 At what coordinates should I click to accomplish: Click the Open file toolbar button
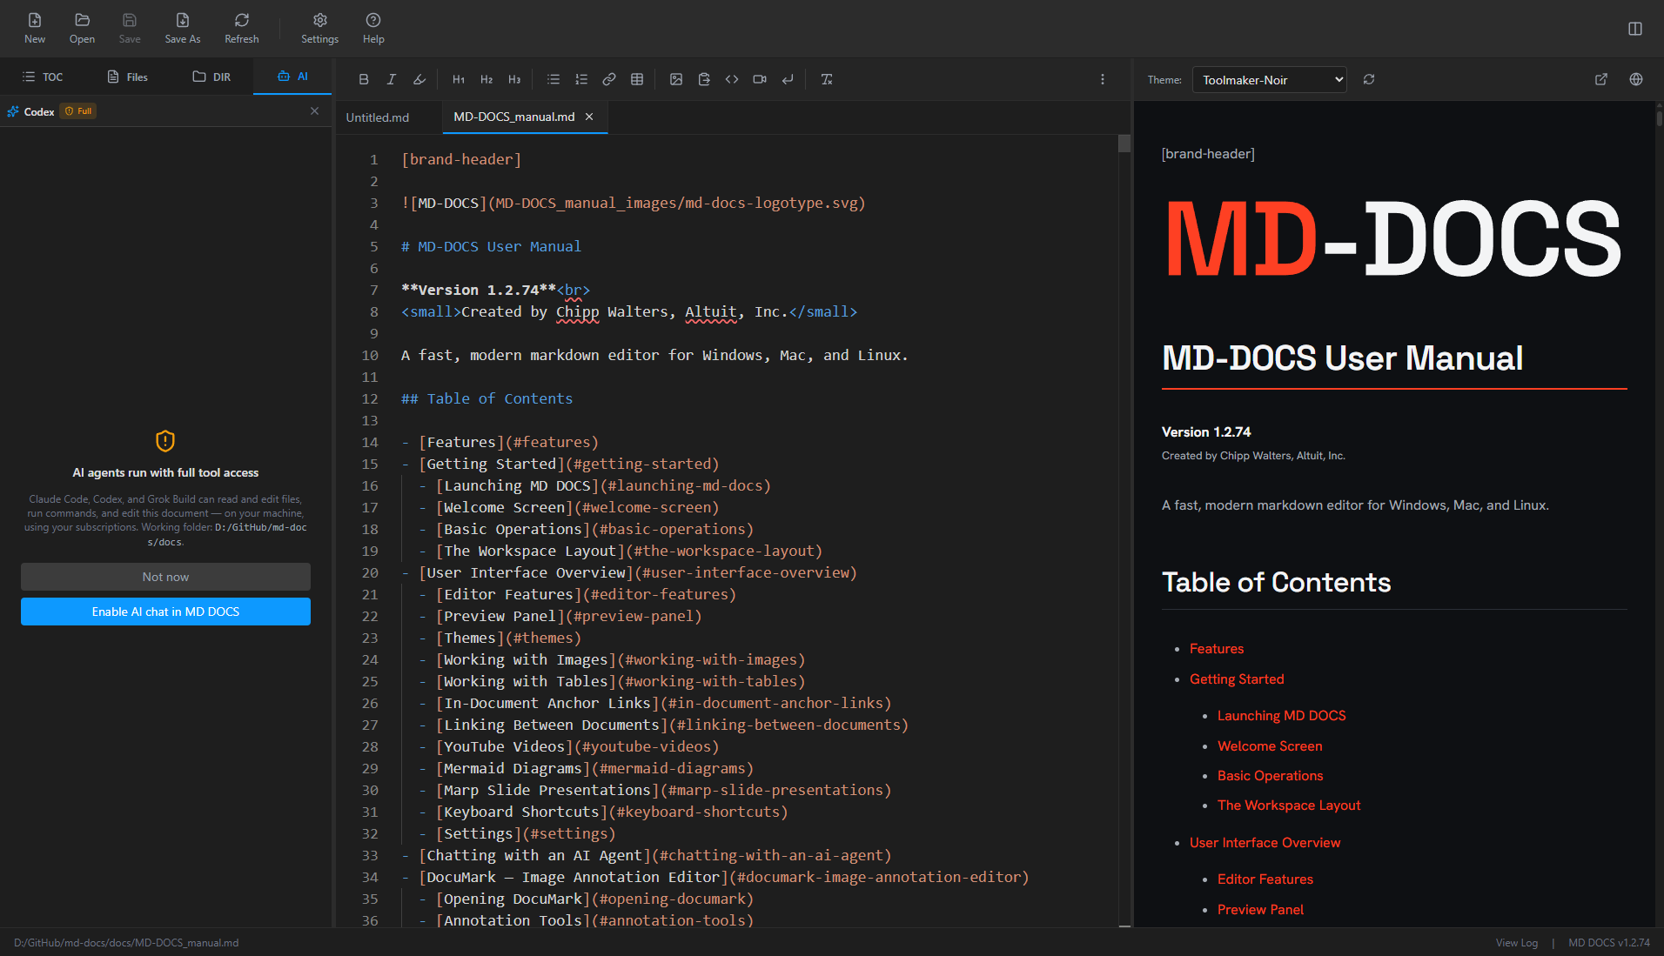(x=82, y=28)
